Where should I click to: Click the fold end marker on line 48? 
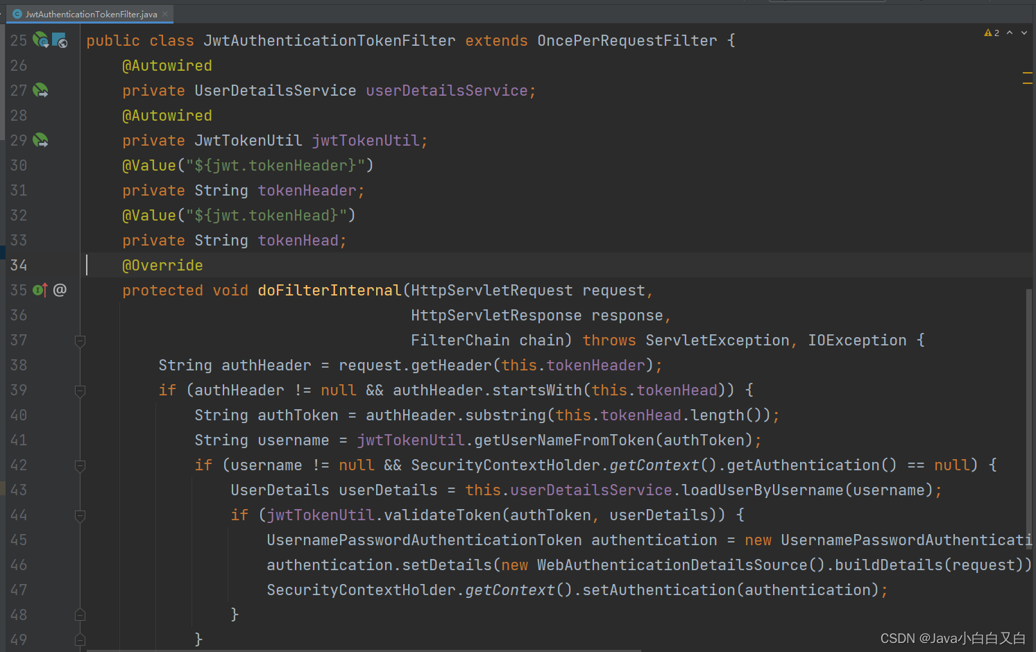(80, 615)
